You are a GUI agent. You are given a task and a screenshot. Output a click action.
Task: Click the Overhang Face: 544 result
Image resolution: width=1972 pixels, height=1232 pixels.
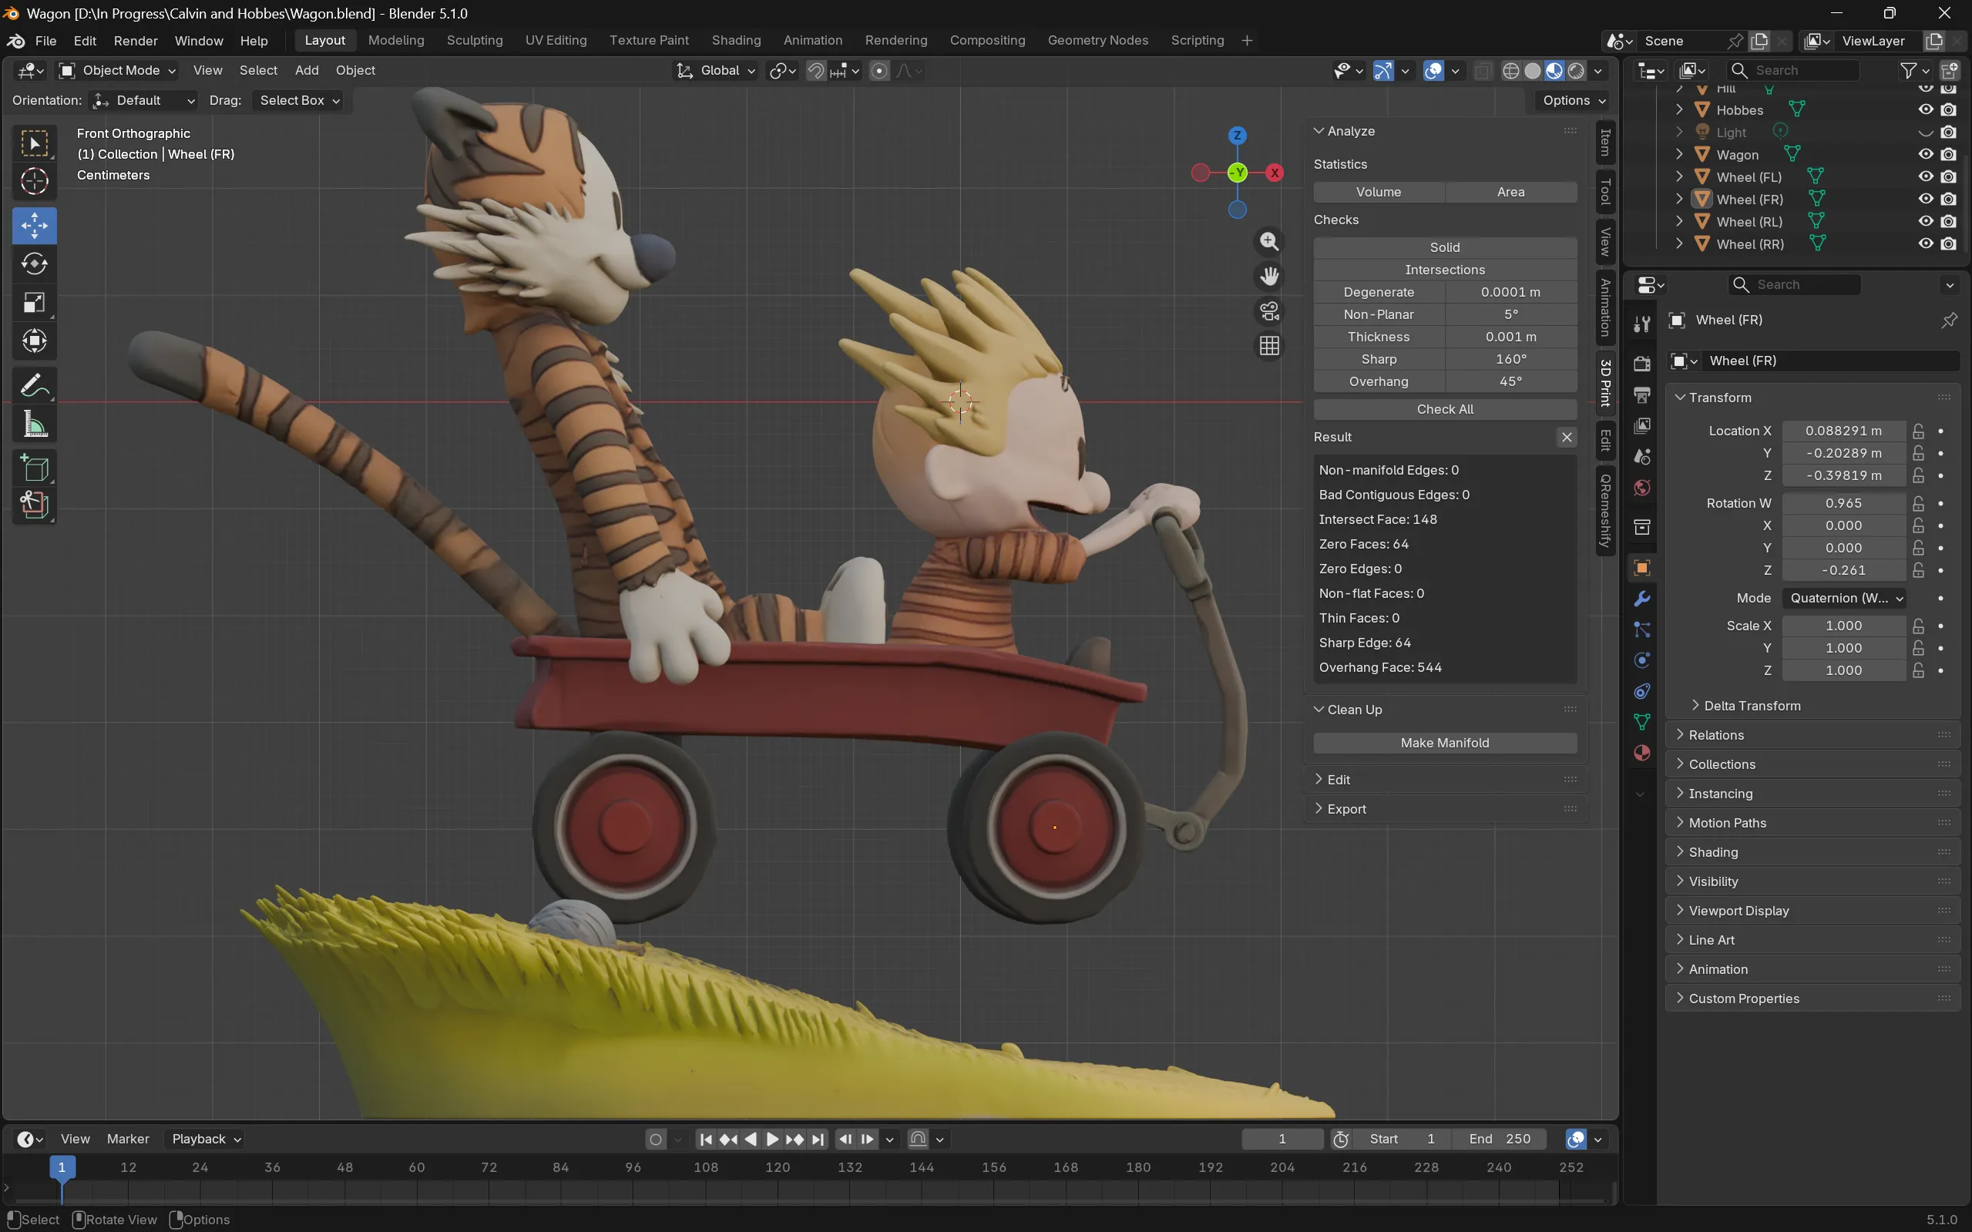1380,667
